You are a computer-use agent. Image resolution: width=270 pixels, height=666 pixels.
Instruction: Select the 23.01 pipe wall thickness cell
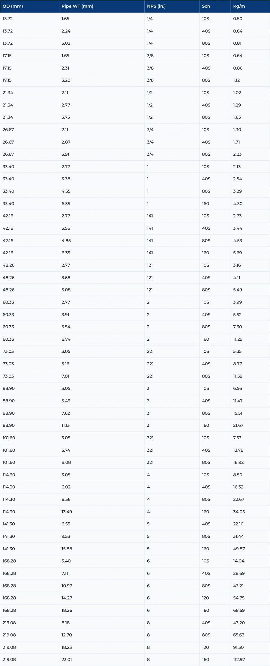coord(67,659)
